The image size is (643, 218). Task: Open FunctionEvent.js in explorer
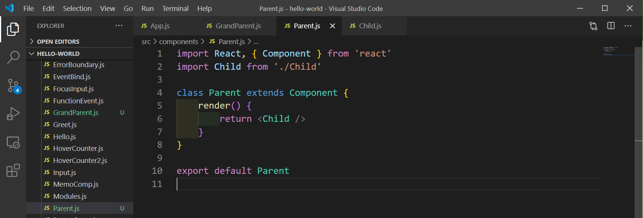(x=80, y=101)
